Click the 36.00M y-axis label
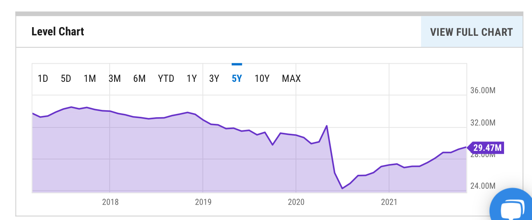Viewport: 532px width, 220px height. pyautogui.click(x=483, y=90)
